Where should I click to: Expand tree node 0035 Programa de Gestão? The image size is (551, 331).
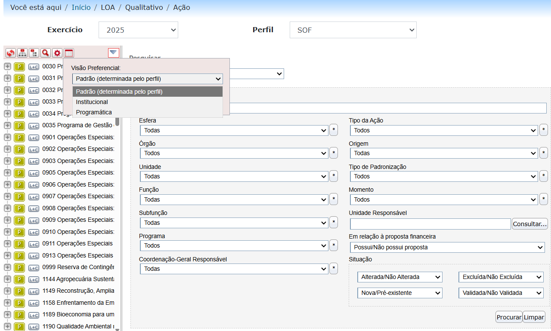click(x=7, y=126)
